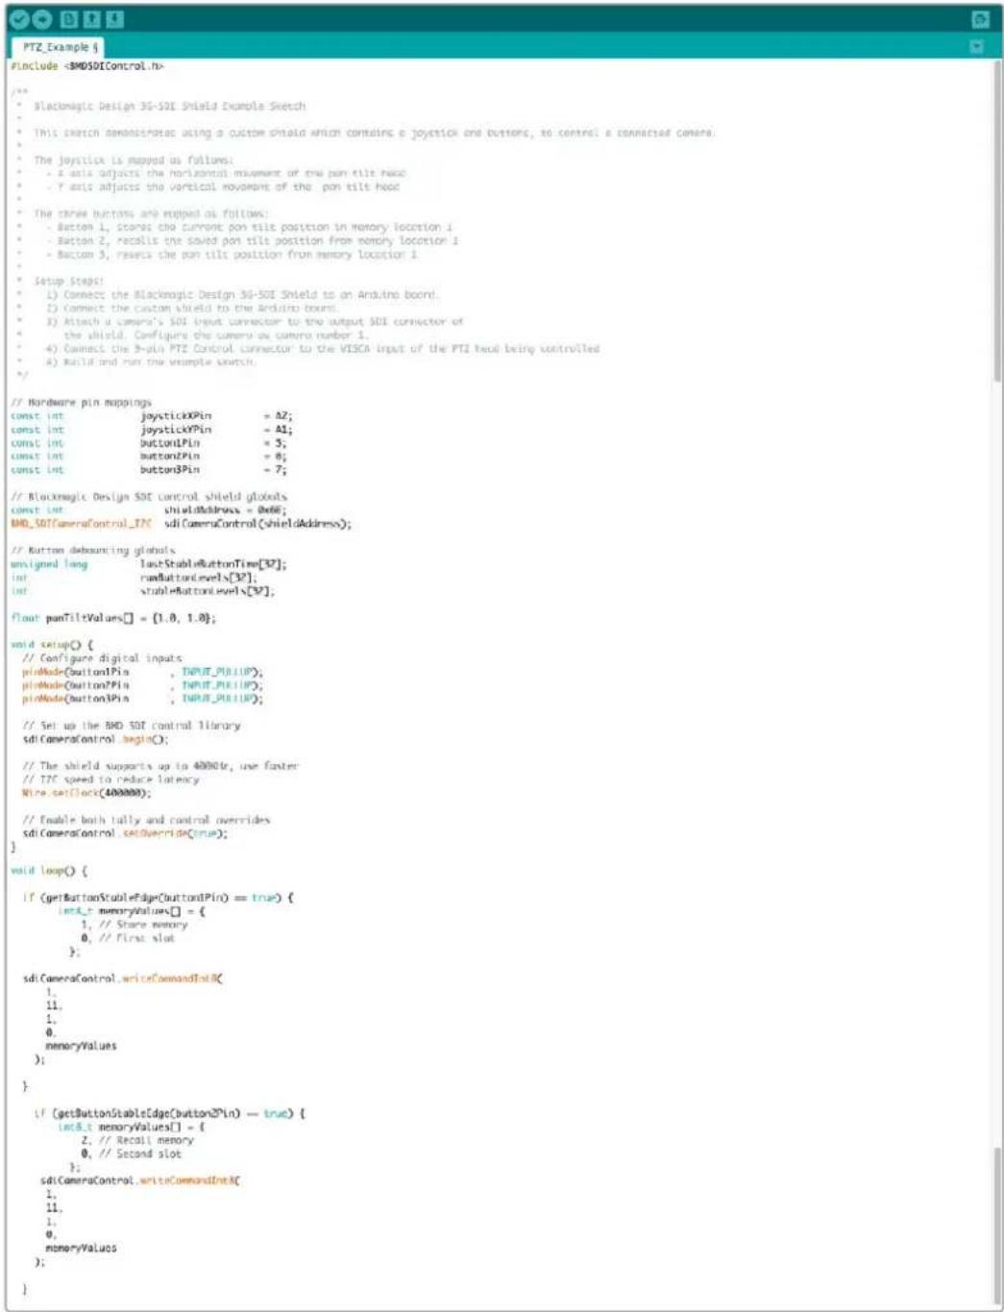Click the pinMode(button2Pin line
This screenshot has height=1312, width=1004.
[142, 685]
